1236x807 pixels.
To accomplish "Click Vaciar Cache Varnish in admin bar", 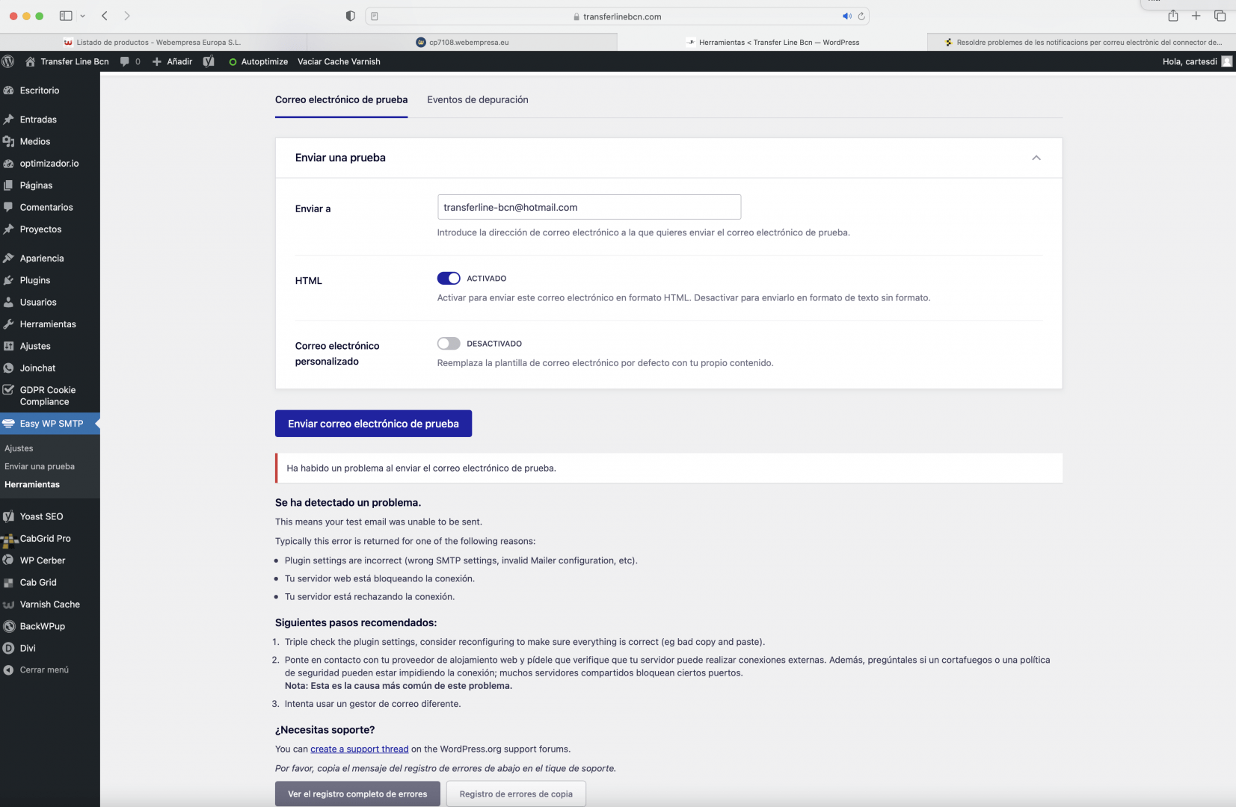I will click(x=339, y=61).
